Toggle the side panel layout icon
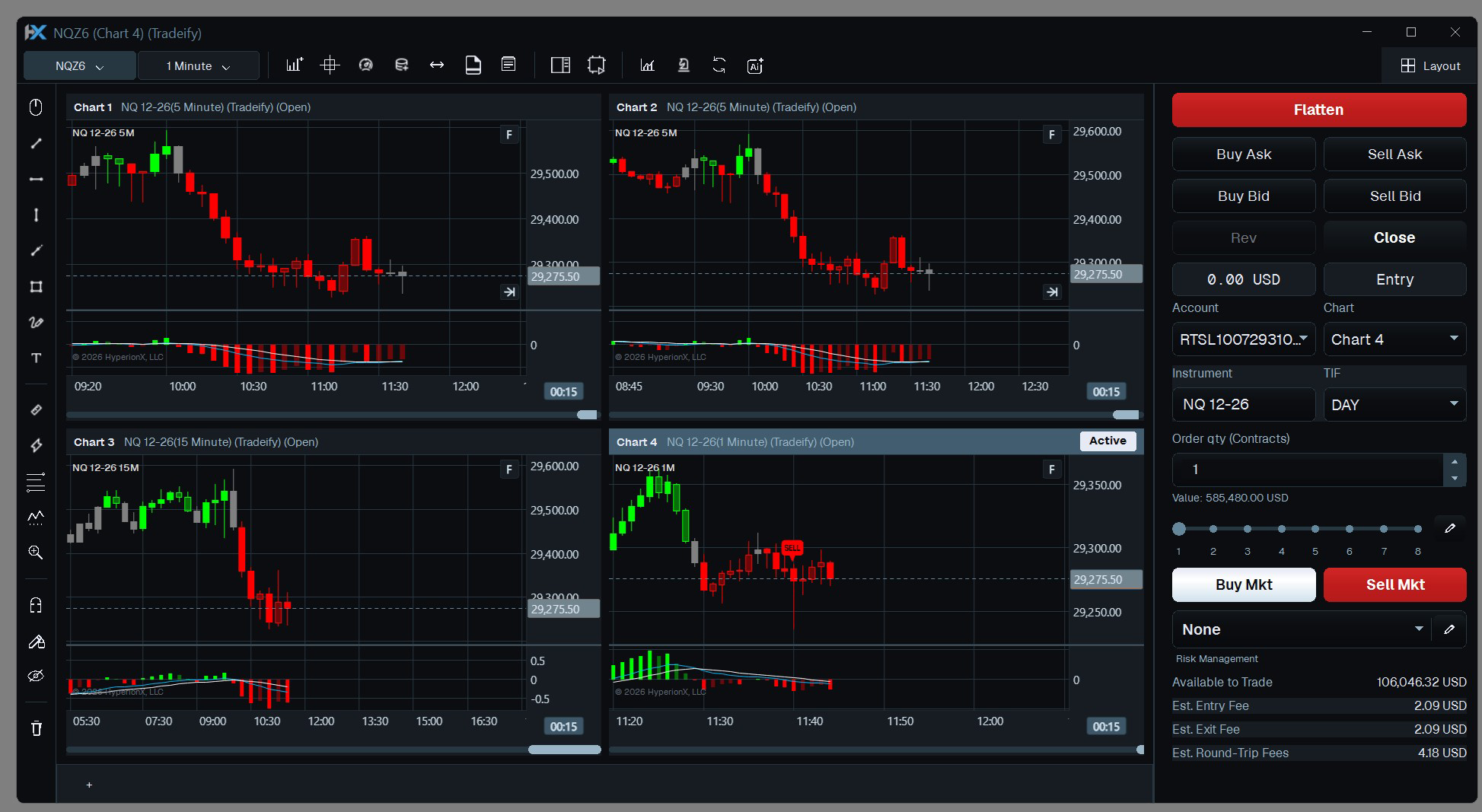Screen dimensions: 1482x812 click(x=560, y=65)
